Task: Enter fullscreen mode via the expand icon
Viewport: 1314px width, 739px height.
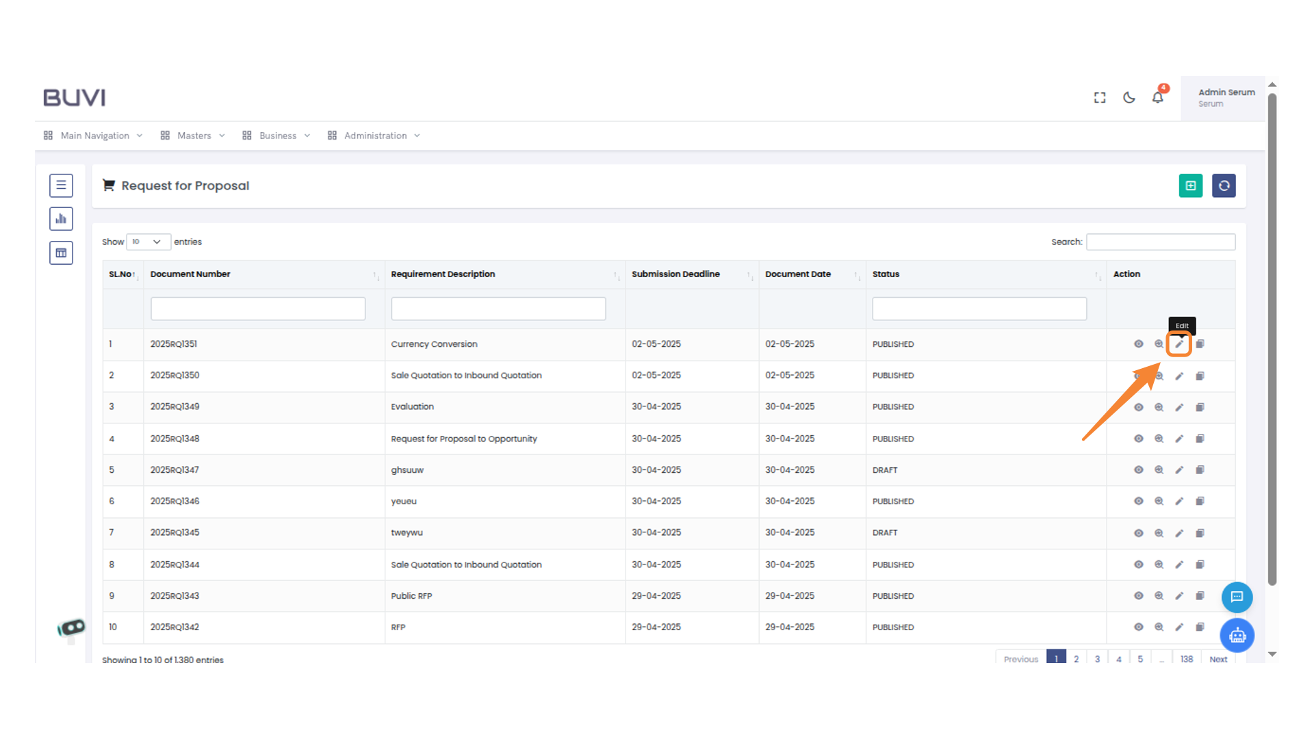Action: 1100,98
